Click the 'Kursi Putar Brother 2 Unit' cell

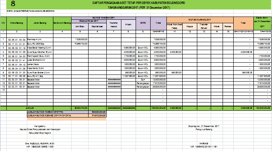[40, 73]
